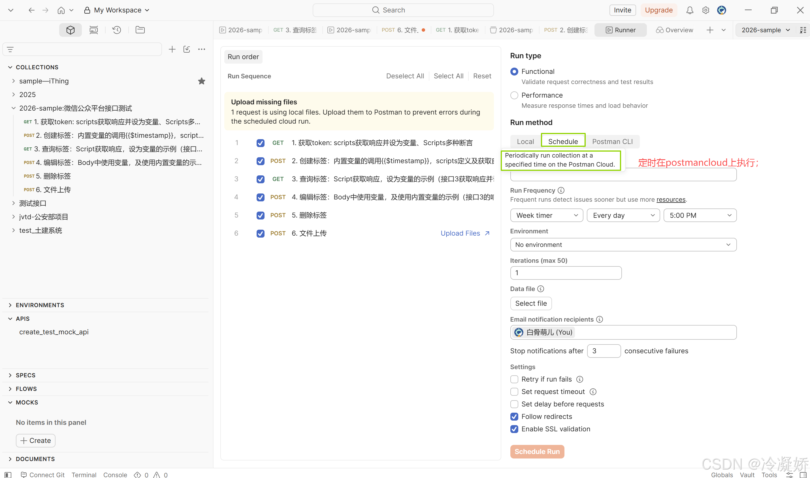
Task: Click the Iterations input field
Action: pos(566,273)
